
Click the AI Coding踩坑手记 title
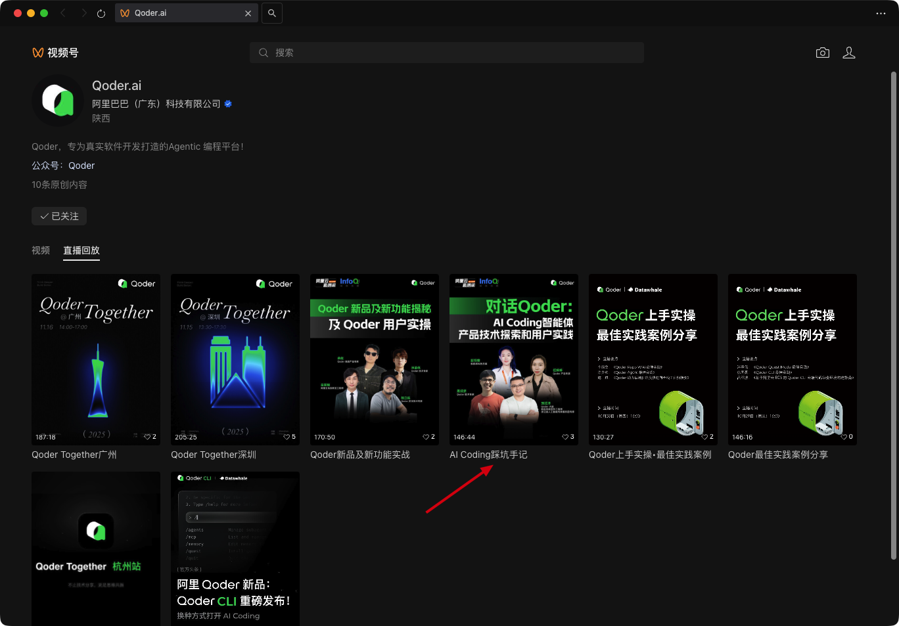[488, 455]
